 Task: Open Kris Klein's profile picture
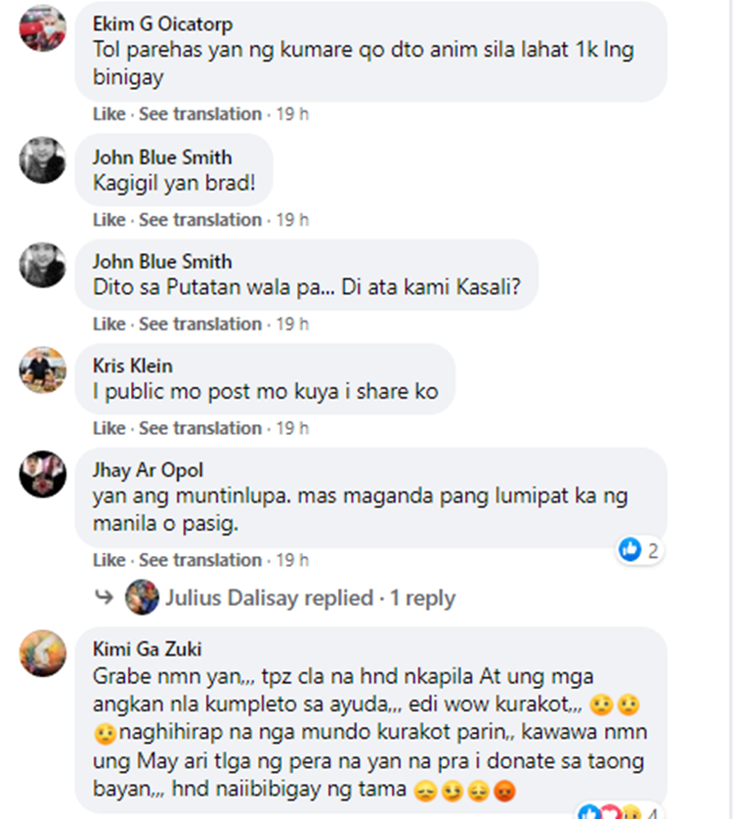click(x=43, y=369)
